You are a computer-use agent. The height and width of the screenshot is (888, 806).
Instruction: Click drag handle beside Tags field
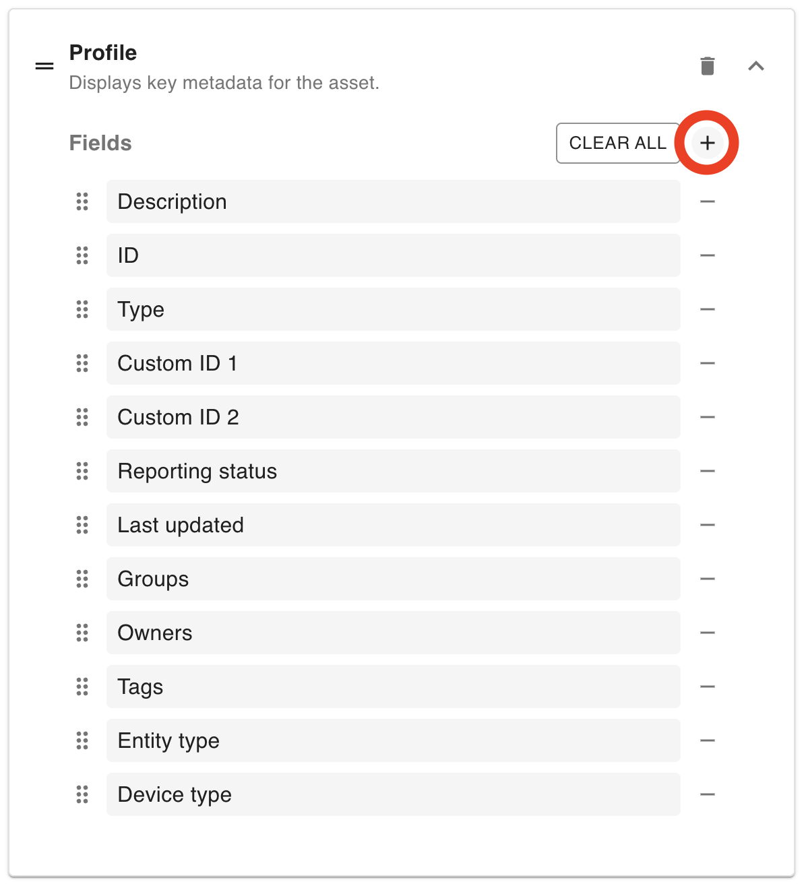coord(82,687)
